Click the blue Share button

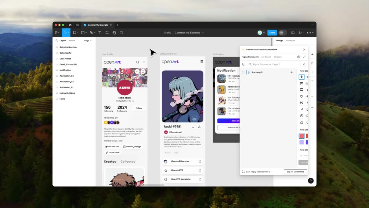pos(272,33)
